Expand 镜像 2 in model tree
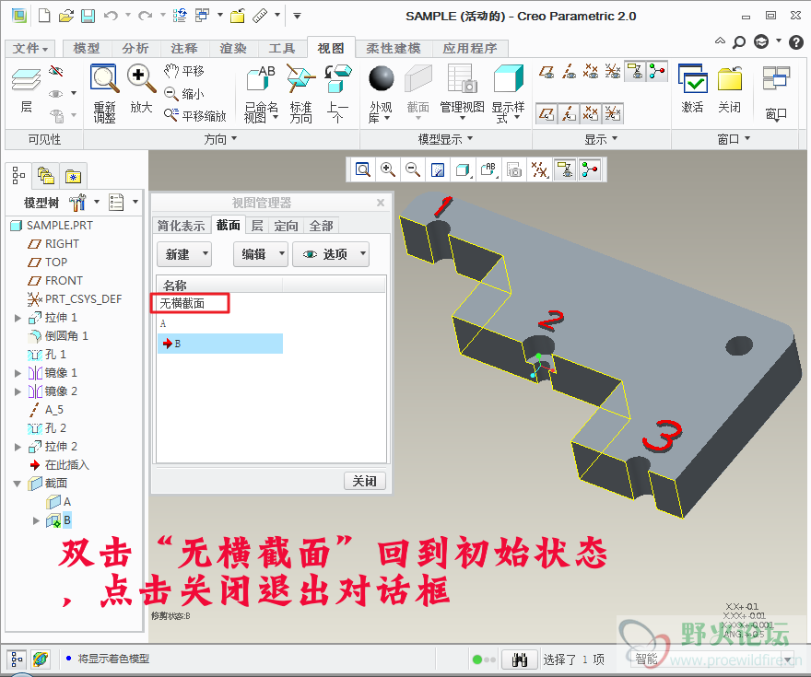The image size is (811, 677). point(18,391)
